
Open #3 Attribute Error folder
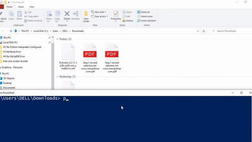coord(12,52)
